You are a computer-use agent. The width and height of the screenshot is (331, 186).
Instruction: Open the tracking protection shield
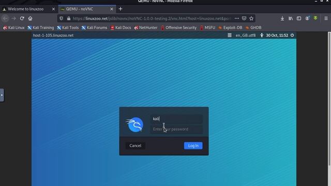(61, 19)
